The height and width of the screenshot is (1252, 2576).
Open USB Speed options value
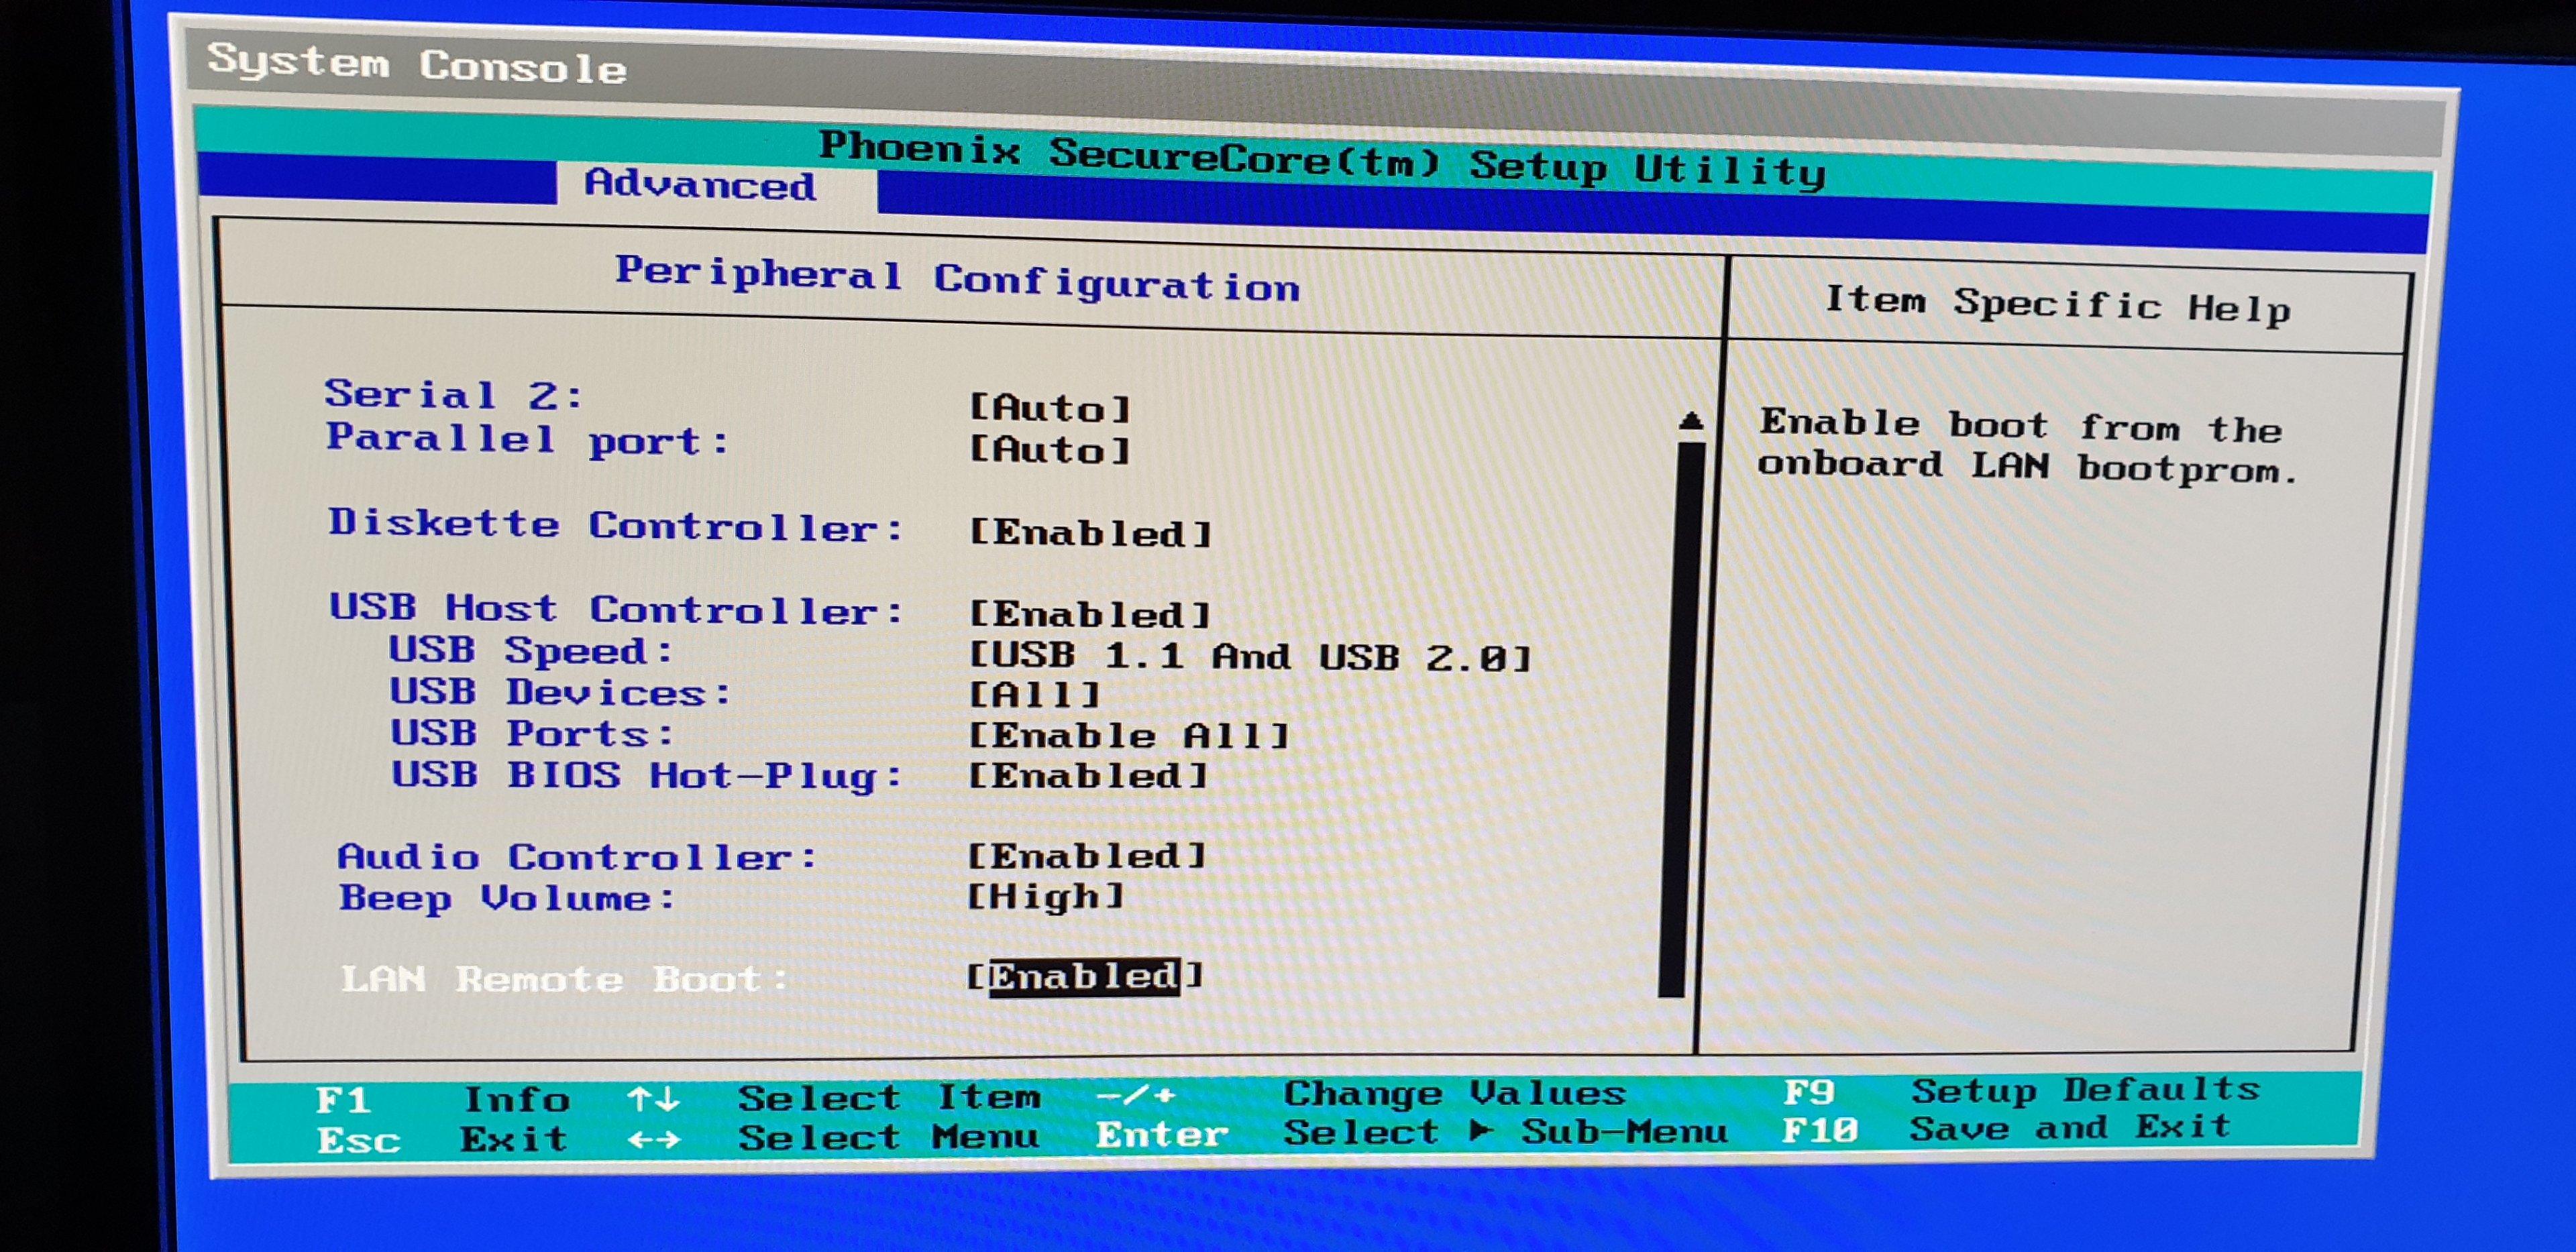point(1250,657)
